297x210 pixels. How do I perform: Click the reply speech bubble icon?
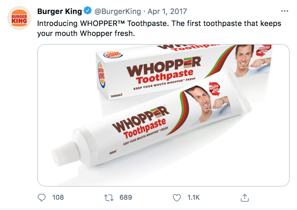pyautogui.click(x=42, y=198)
